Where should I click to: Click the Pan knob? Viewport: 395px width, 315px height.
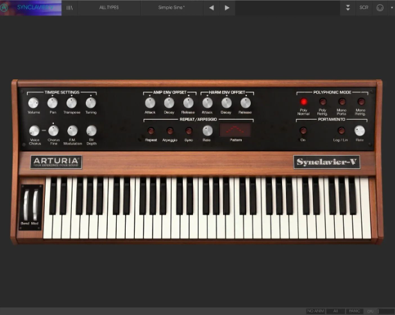click(53, 103)
